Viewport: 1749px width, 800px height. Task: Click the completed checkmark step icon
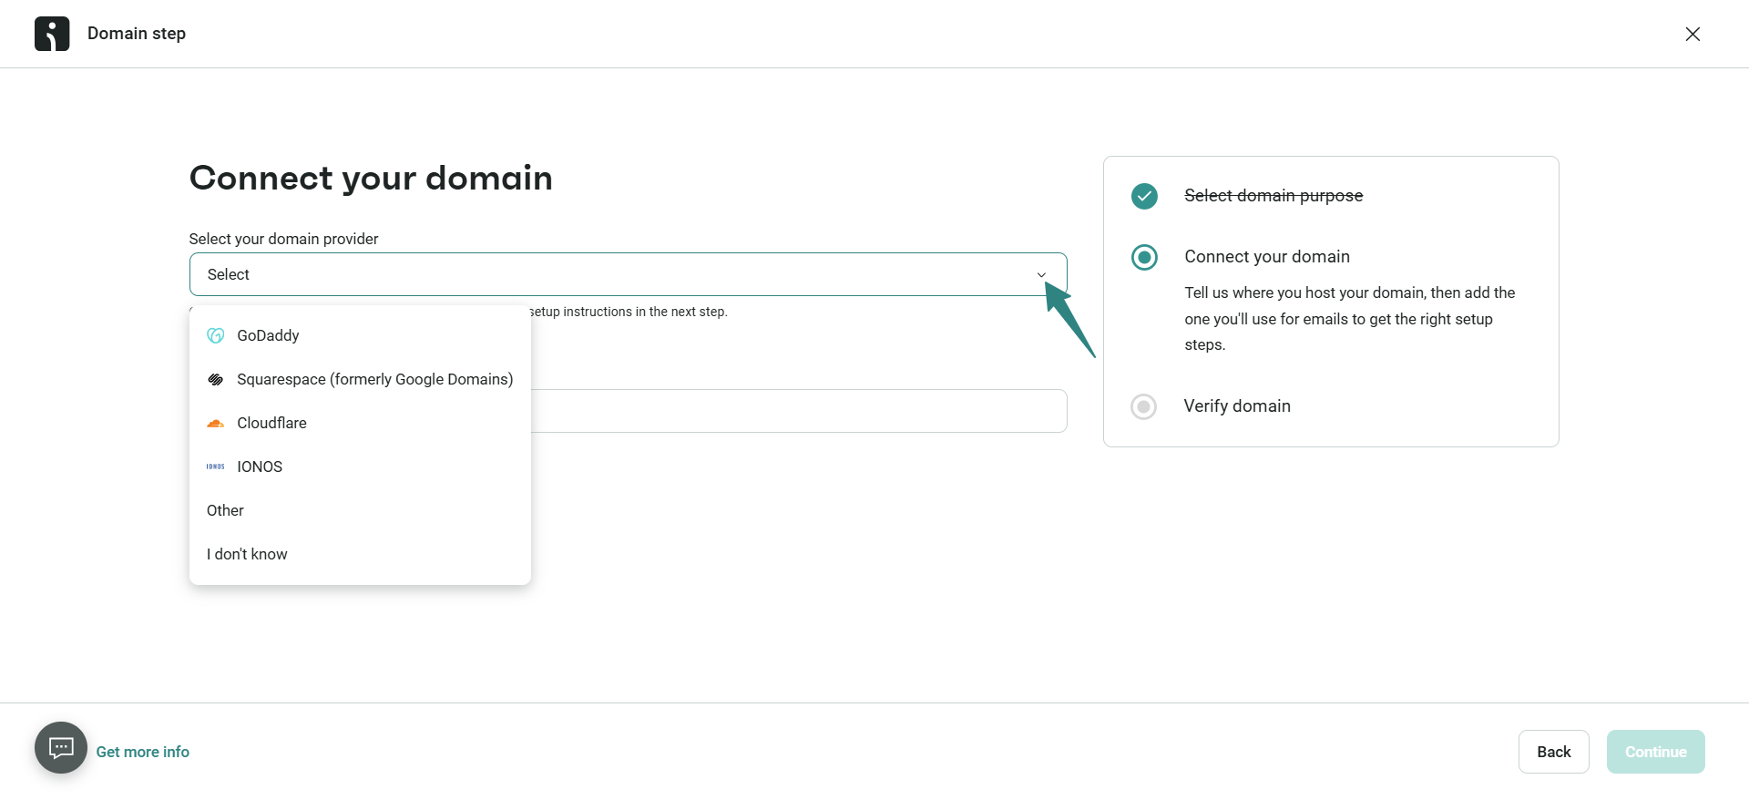click(x=1144, y=196)
